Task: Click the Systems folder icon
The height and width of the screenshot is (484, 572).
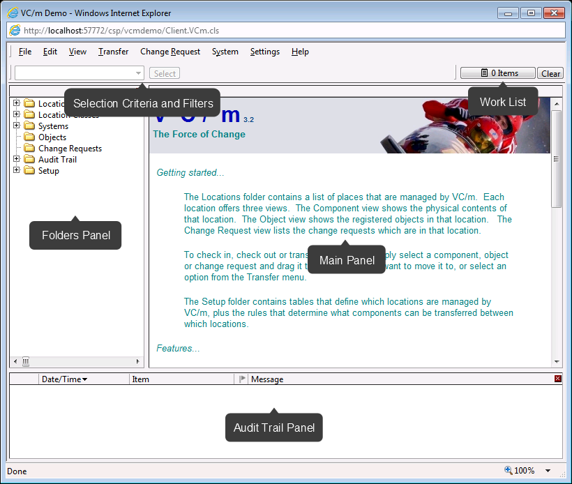Action: point(29,126)
